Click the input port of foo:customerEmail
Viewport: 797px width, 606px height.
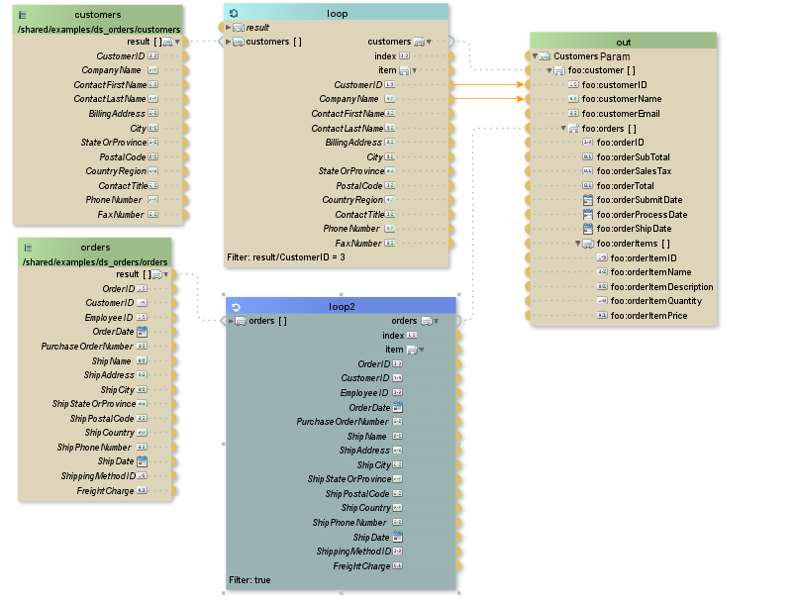pos(528,113)
